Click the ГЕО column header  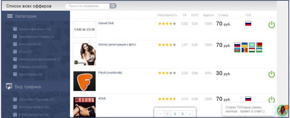coord(248,15)
